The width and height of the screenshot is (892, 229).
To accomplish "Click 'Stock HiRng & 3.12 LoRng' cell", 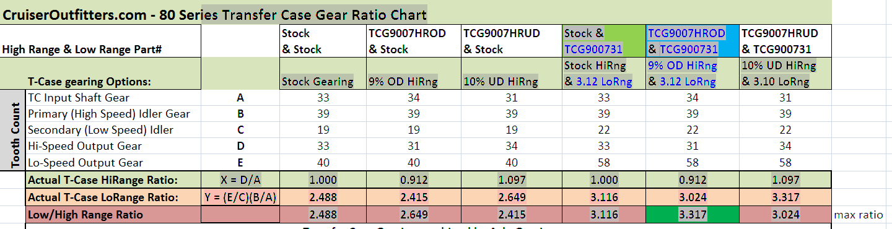I will pyautogui.click(x=604, y=73).
